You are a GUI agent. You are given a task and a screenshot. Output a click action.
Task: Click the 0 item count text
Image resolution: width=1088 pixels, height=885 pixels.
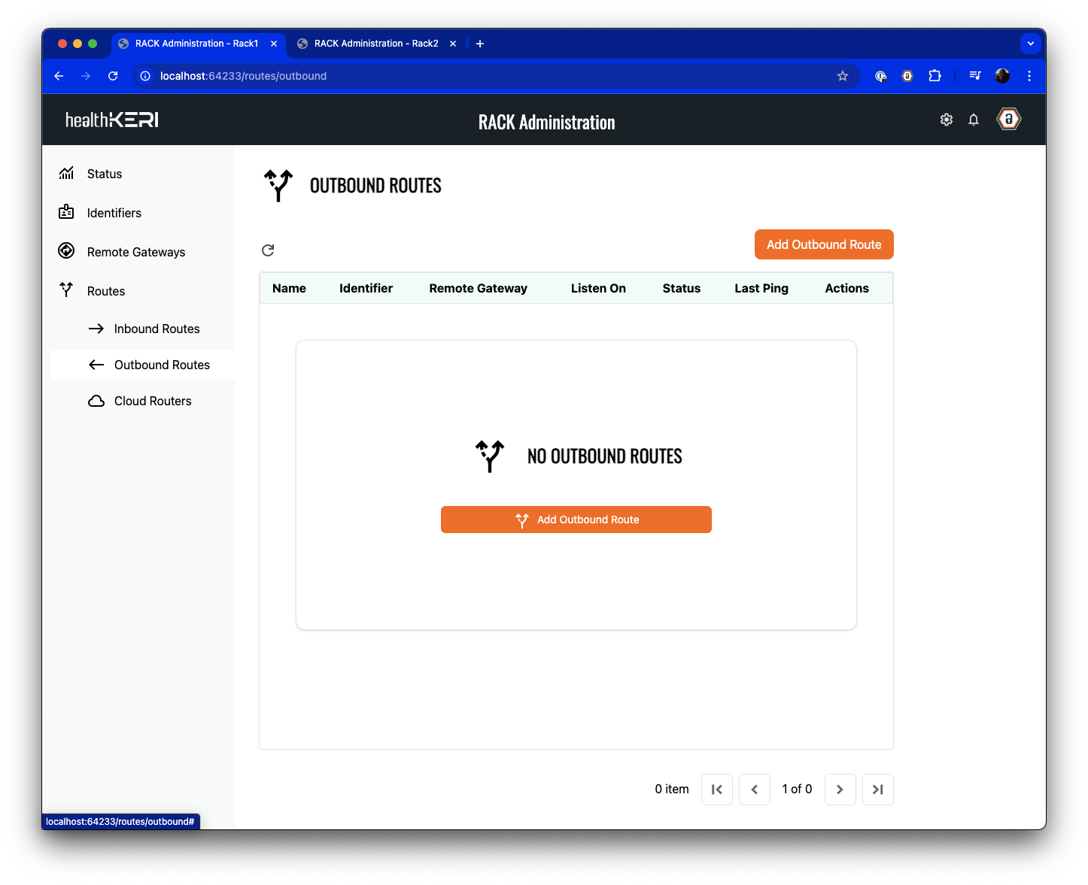(672, 789)
